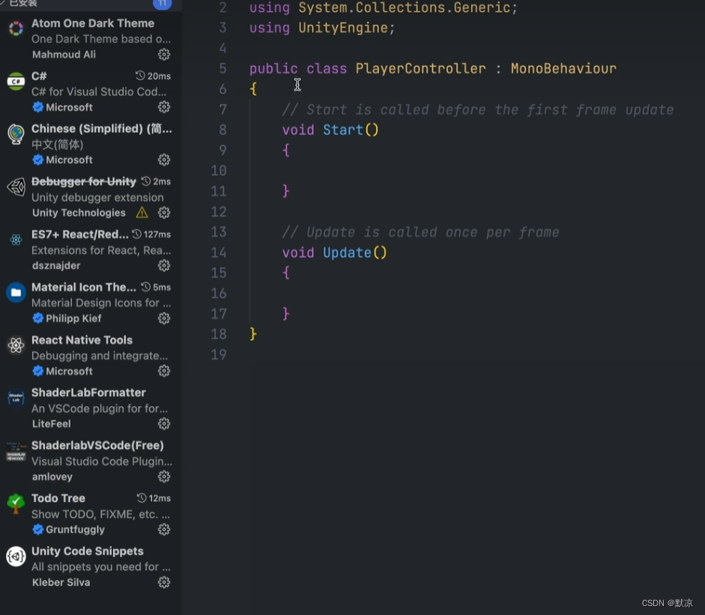Image resolution: width=705 pixels, height=615 pixels.
Task: Open the manage gear menu for C# extension
Action: [x=164, y=107]
